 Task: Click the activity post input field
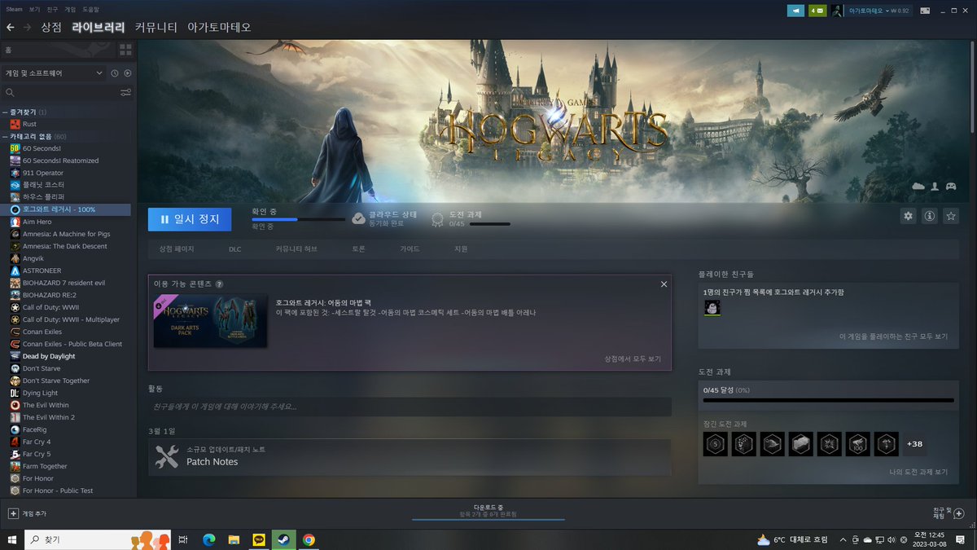(x=410, y=406)
